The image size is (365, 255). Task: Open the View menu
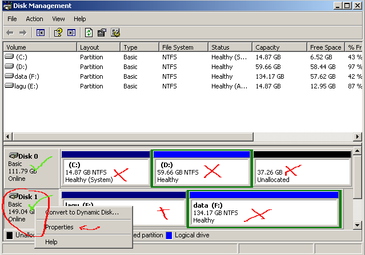tap(58, 19)
